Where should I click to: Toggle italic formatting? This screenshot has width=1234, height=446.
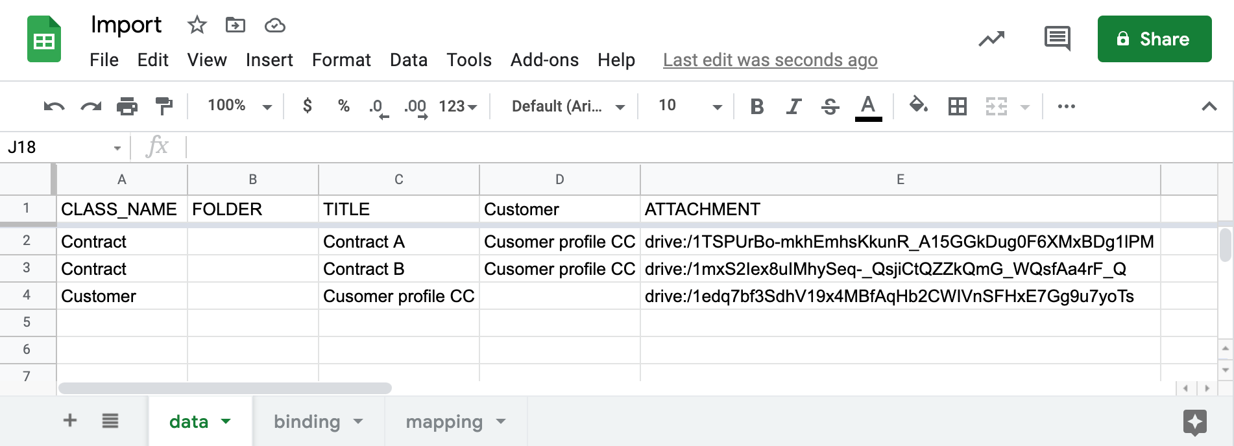793,106
